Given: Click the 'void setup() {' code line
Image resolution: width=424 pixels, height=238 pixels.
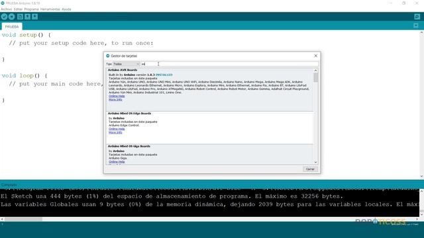Looking at the screenshot, I should pyautogui.click(x=26, y=35).
